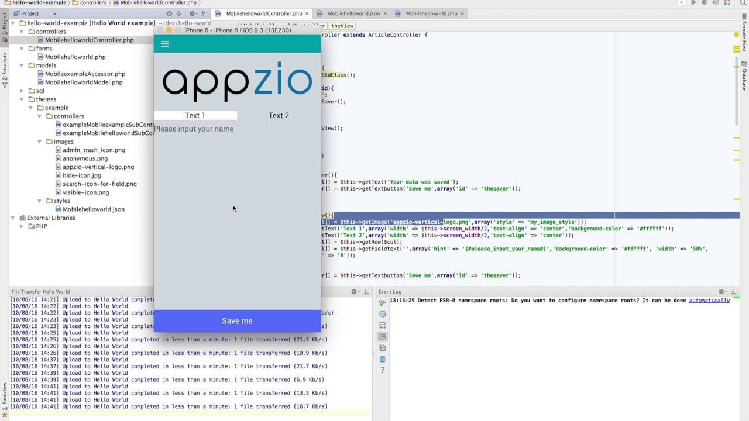
Task: Collapse the images folder
Action: pyautogui.click(x=40, y=142)
